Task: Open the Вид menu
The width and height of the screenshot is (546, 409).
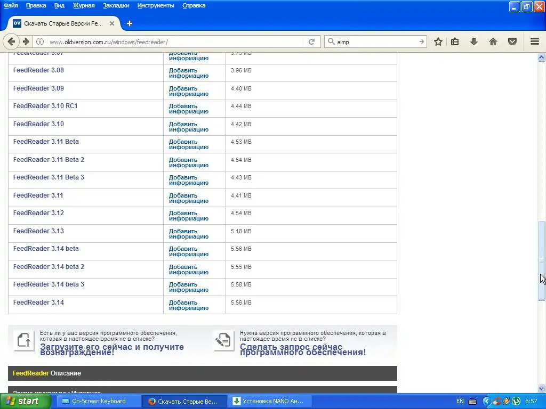Action: [x=59, y=5]
